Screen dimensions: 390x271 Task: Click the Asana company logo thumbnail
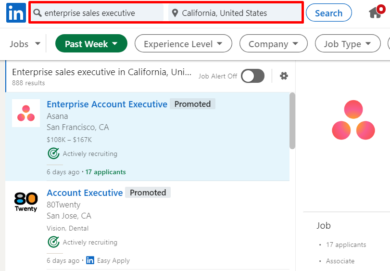(x=26, y=113)
